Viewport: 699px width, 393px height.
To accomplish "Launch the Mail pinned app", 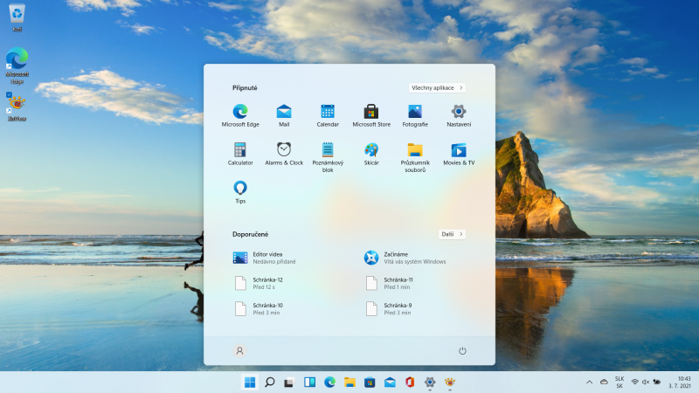I will (284, 115).
